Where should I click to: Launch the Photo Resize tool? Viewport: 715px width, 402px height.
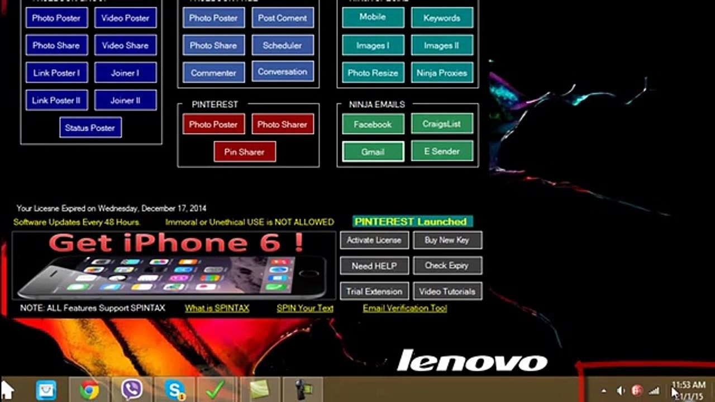pos(373,73)
